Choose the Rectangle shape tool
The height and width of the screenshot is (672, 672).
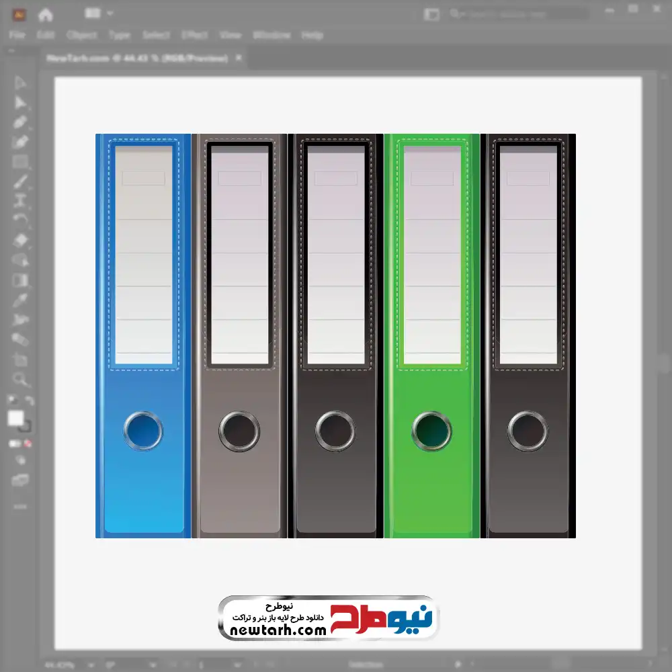click(x=20, y=162)
